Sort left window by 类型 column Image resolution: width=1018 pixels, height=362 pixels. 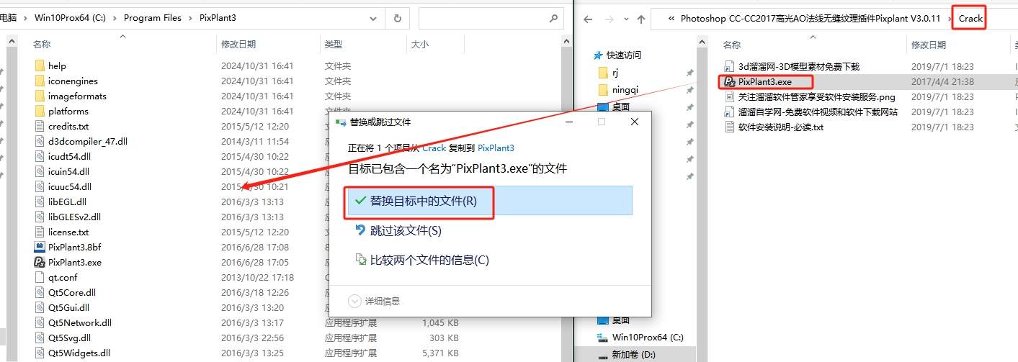pyautogui.click(x=333, y=44)
